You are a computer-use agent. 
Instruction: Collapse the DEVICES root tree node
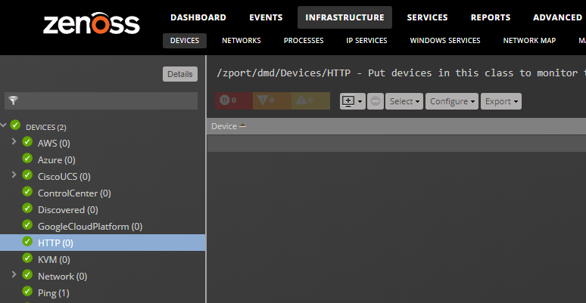3,125
